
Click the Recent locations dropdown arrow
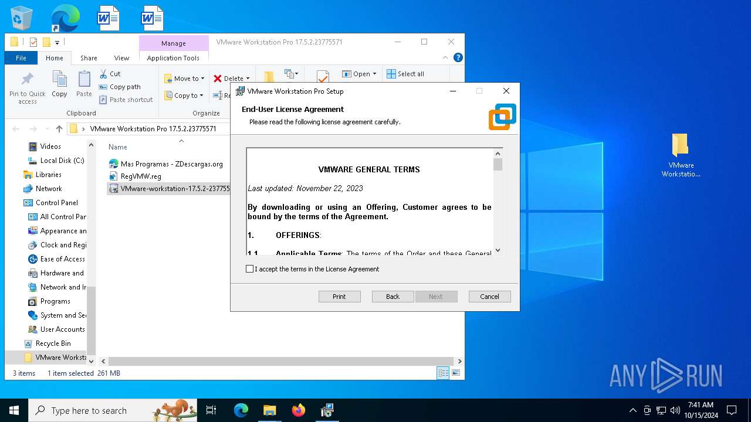(x=46, y=129)
